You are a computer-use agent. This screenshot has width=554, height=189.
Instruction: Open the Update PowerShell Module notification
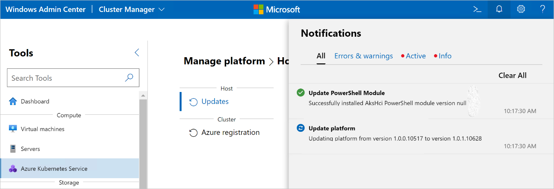tap(421, 101)
